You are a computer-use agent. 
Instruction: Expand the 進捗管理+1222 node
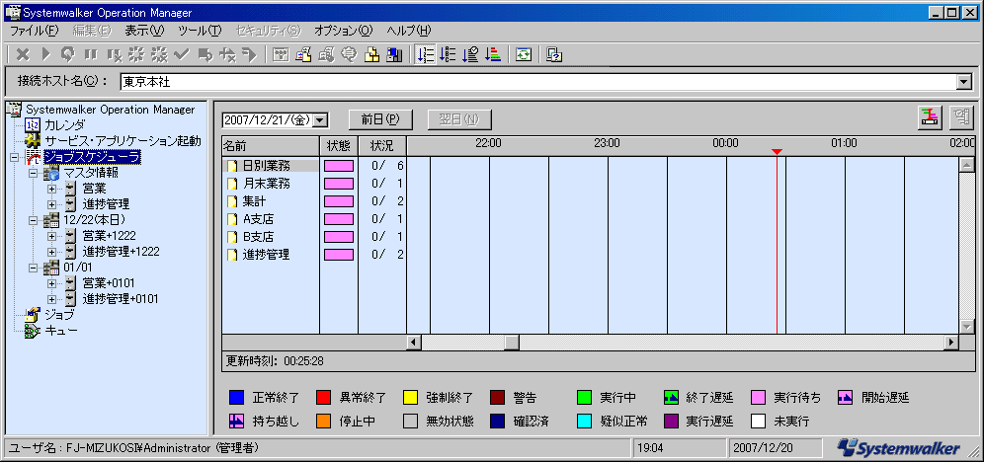(x=52, y=252)
